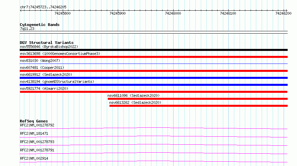The height and width of the screenshot is (166, 297).
Task: Click the magenta RFC2|NM_001278793 intron line
Action: pos(154,145)
